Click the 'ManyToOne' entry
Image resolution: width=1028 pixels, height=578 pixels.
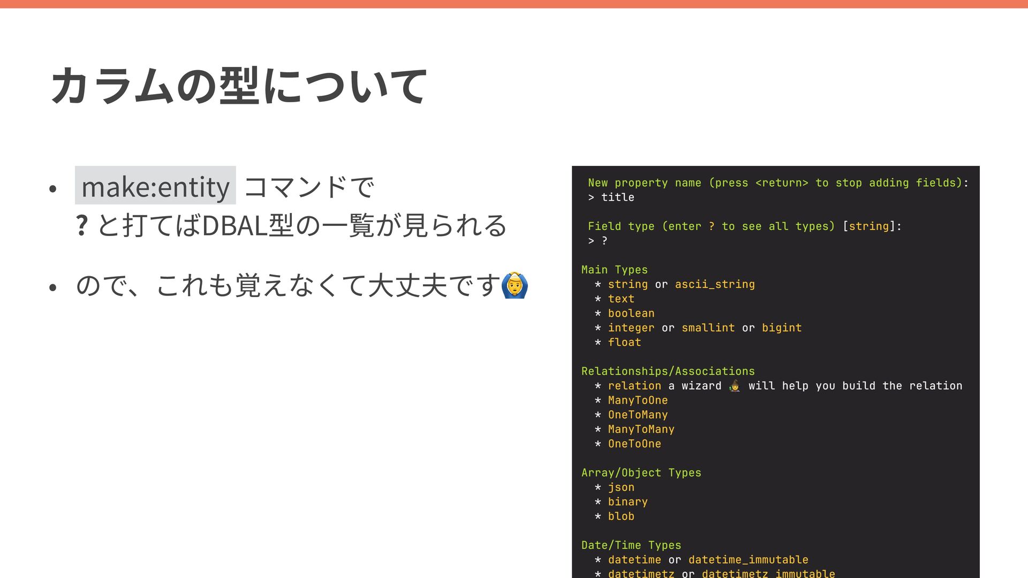(x=637, y=400)
